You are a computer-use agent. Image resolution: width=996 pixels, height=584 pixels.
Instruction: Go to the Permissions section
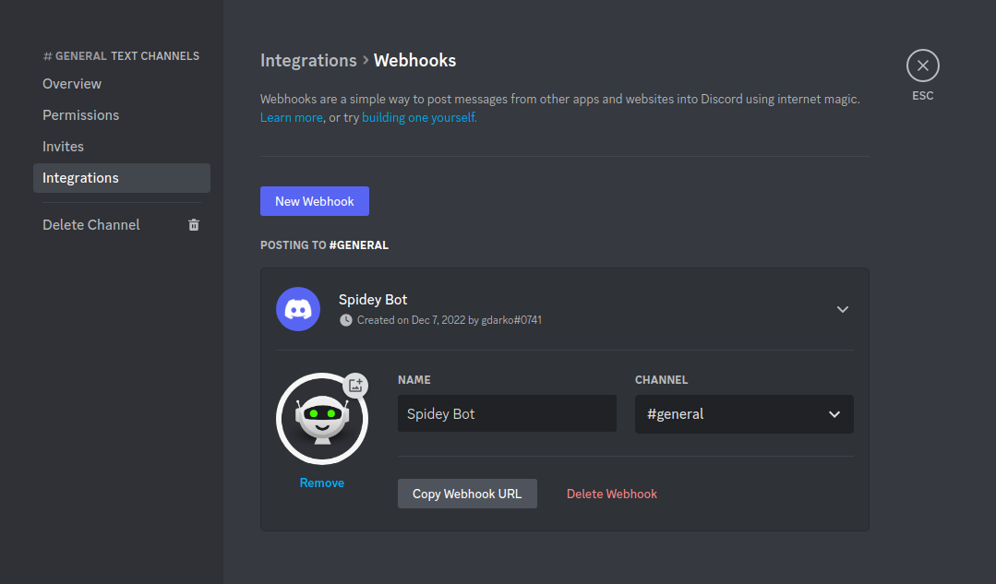point(80,115)
